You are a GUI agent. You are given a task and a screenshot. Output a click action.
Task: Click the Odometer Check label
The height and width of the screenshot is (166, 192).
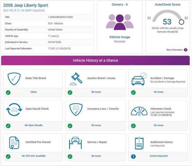pos(161,108)
